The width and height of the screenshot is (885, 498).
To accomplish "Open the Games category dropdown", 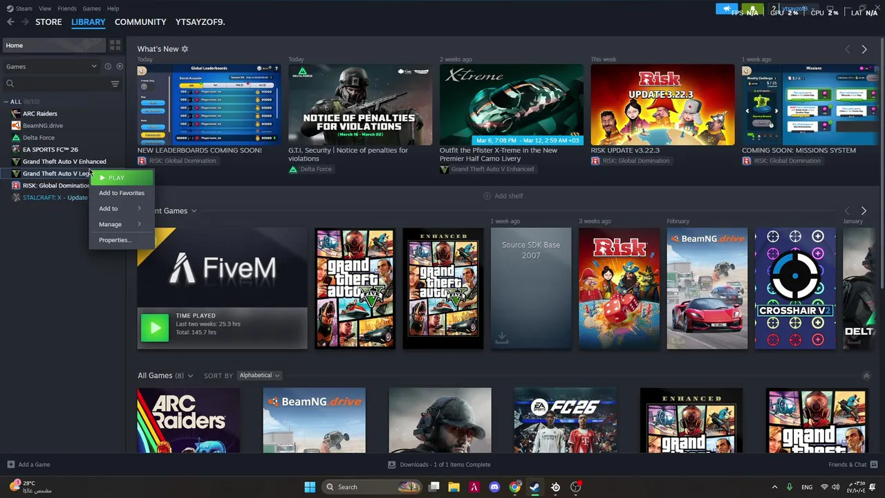I will (52, 66).
